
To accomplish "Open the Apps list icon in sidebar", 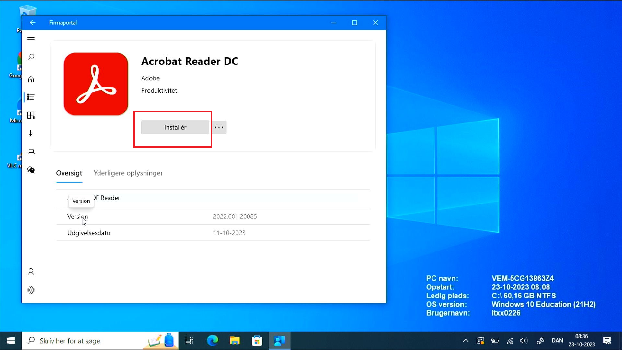I will click(x=31, y=97).
